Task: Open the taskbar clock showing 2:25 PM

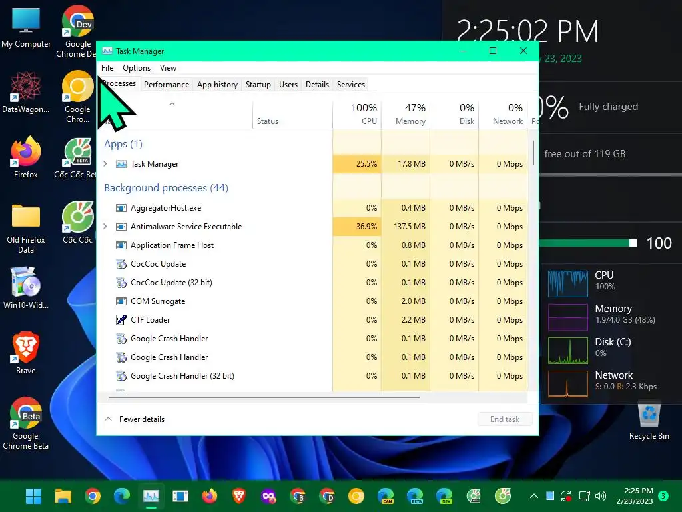Action: click(x=635, y=496)
